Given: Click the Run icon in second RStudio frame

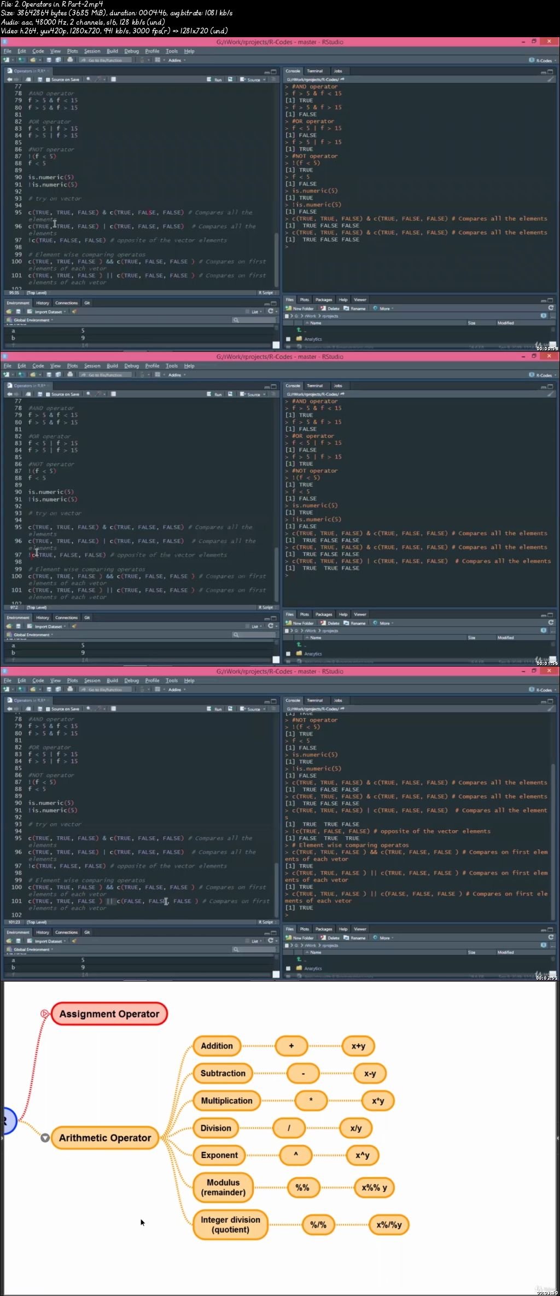Looking at the screenshot, I should [x=214, y=394].
